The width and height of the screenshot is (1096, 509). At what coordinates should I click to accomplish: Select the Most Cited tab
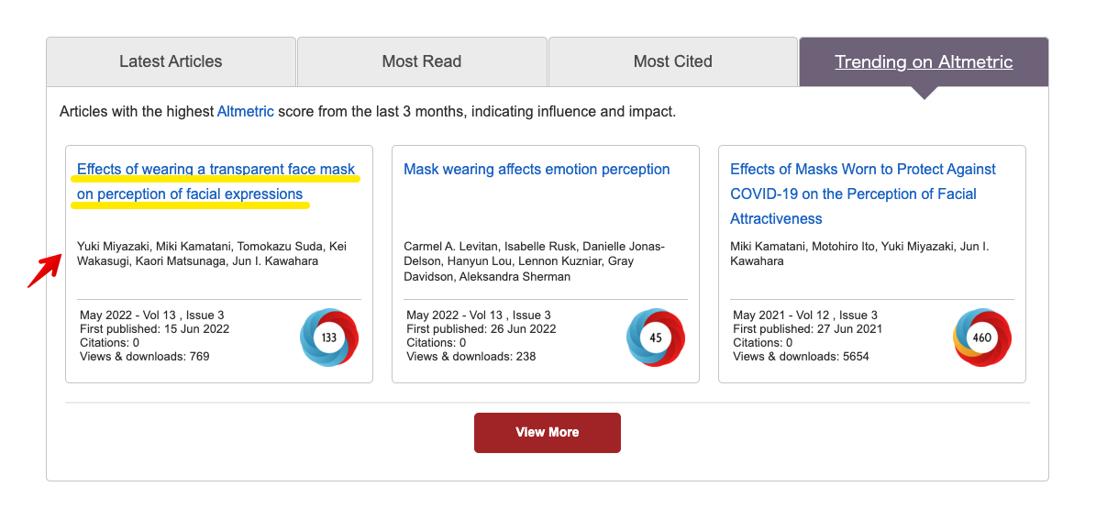(672, 62)
